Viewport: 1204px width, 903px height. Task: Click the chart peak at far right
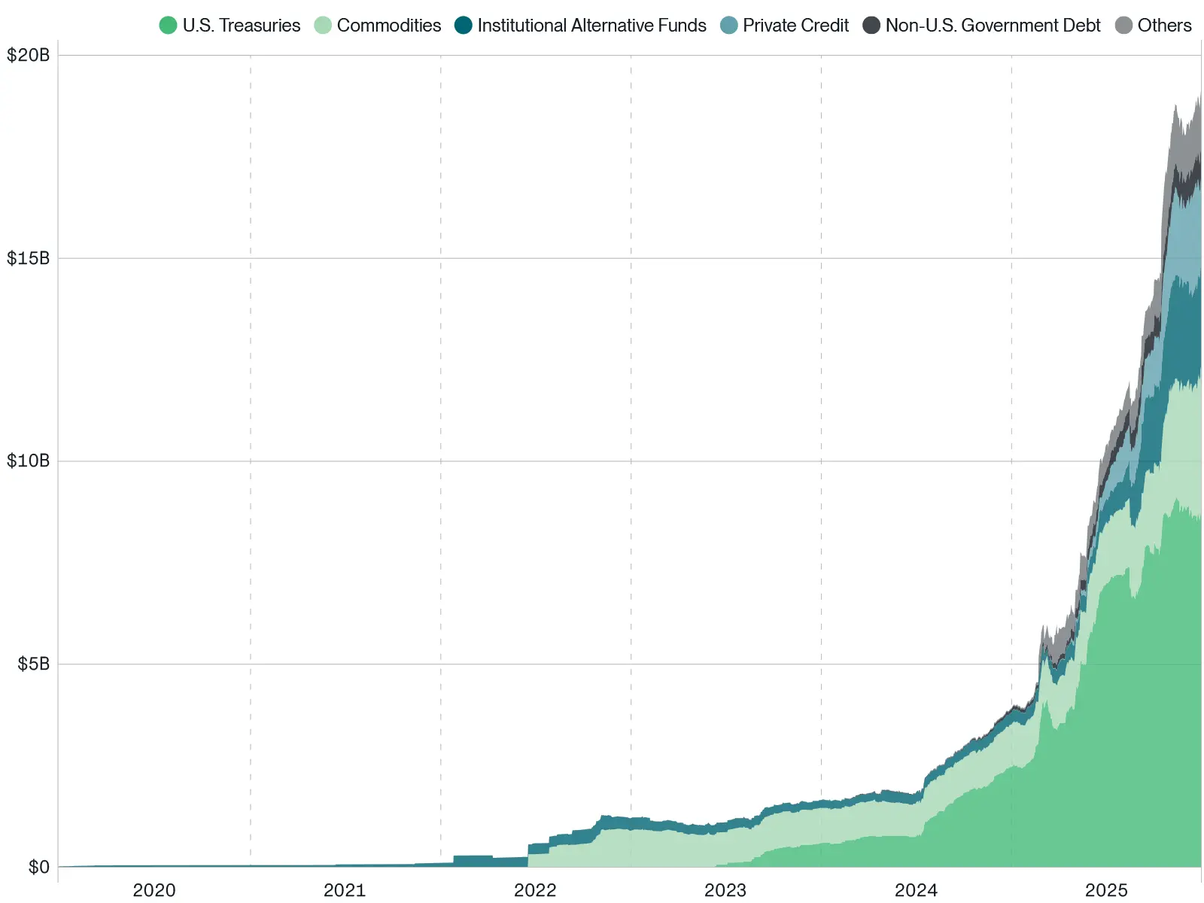point(1198,94)
